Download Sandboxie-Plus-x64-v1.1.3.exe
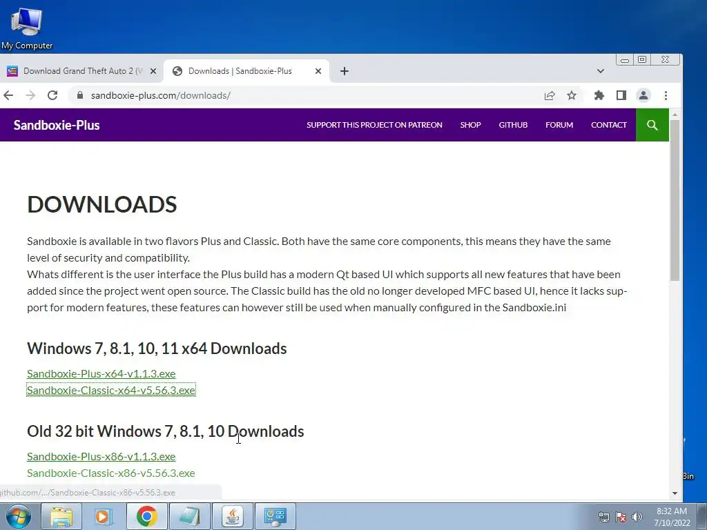The height and width of the screenshot is (530, 707). 101,373
